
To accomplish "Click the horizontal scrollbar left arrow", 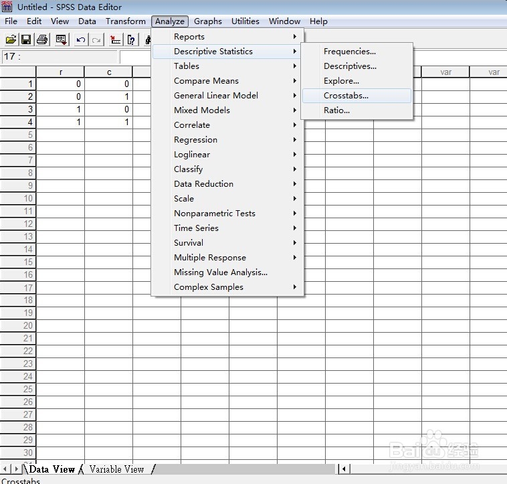I will click(344, 469).
